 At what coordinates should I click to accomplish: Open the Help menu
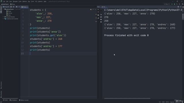pyautogui.click(x=45, y=1)
